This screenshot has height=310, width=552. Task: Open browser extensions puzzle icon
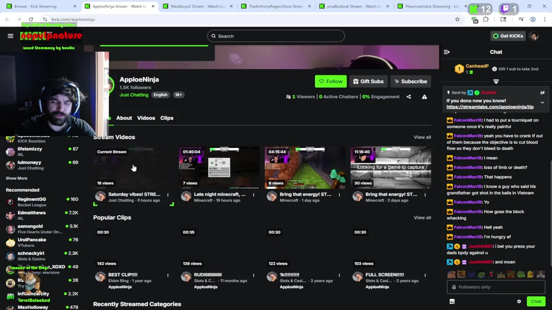[x=486, y=19]
